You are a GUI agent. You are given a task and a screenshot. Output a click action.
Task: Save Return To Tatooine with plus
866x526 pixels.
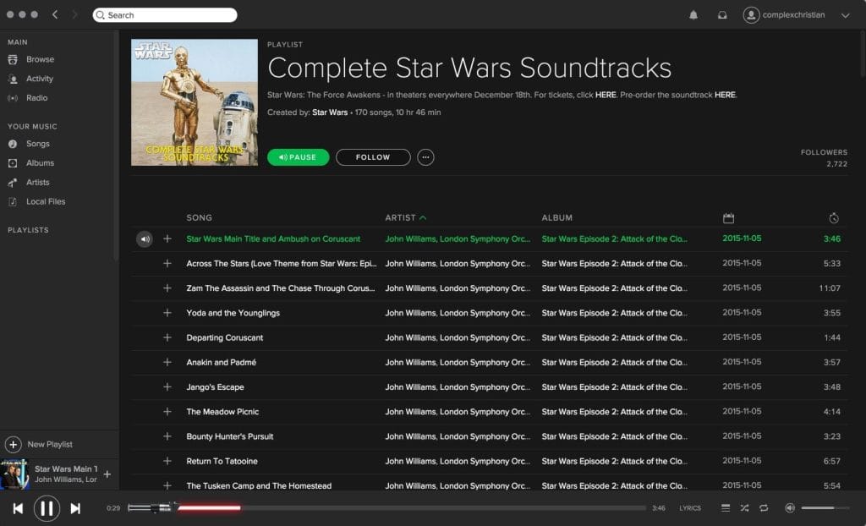pyautogui.click(x=167, y=461)
